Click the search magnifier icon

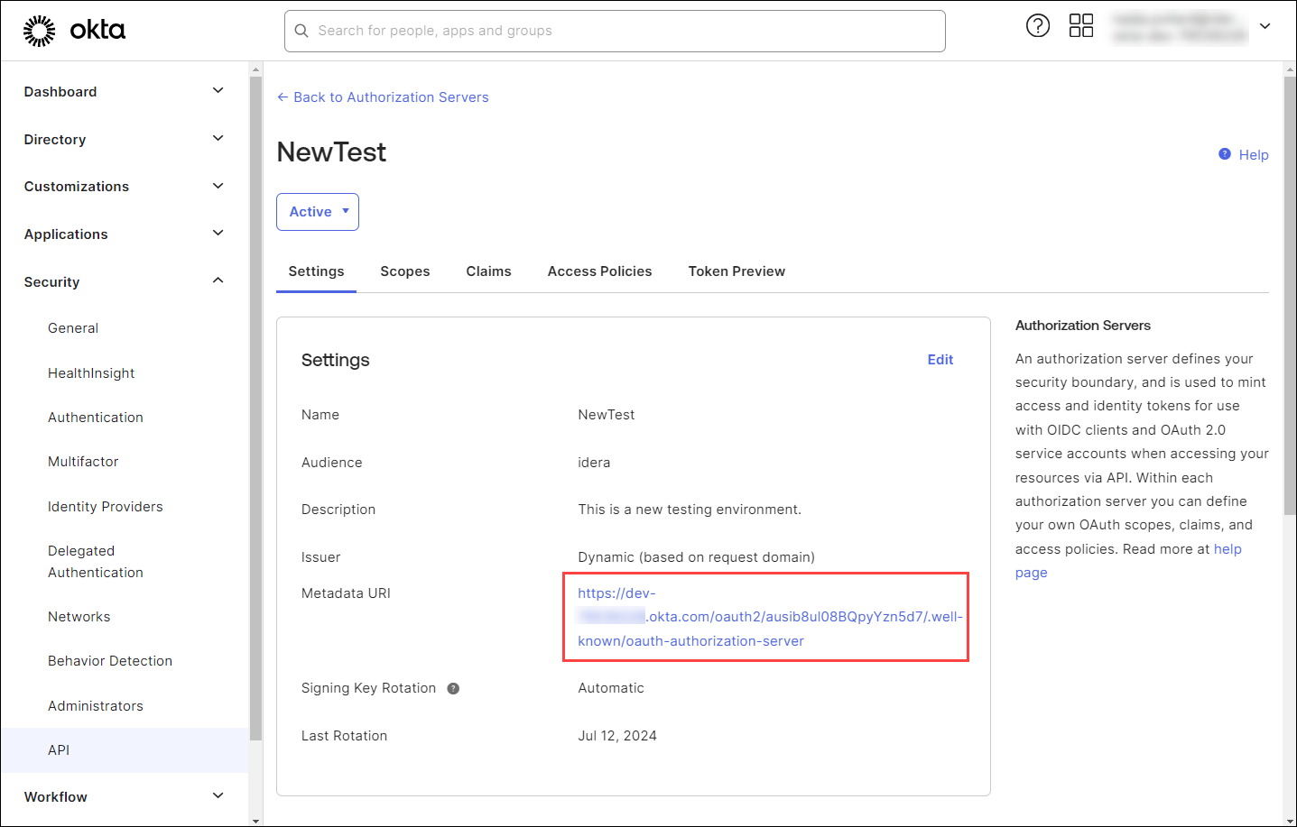(301, 31)
